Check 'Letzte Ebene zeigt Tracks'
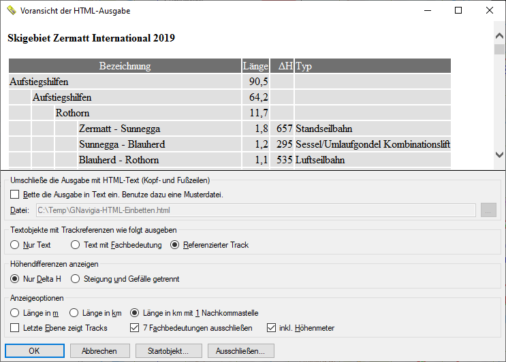The image size is (506, 362). pos(15,328)
